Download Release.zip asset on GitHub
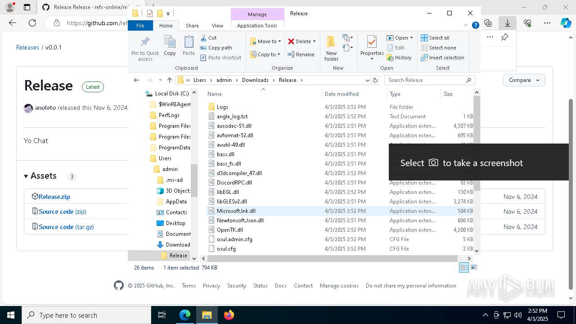The image size is (576, 324). click(54, 197)
